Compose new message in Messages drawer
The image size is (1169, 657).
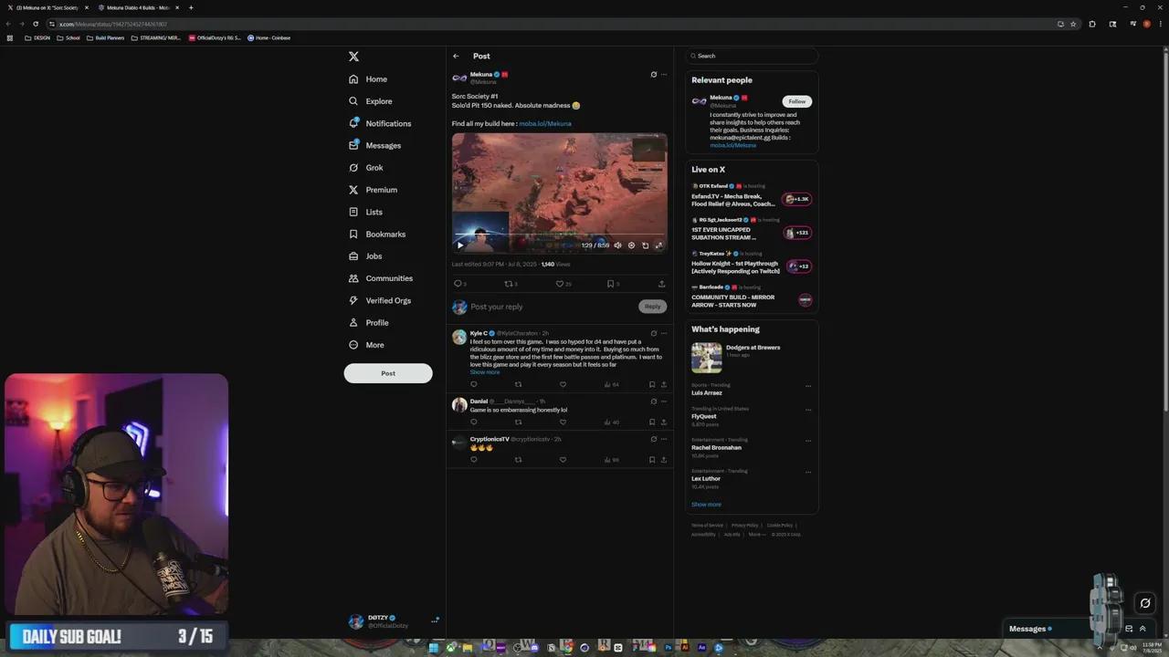1129,629
